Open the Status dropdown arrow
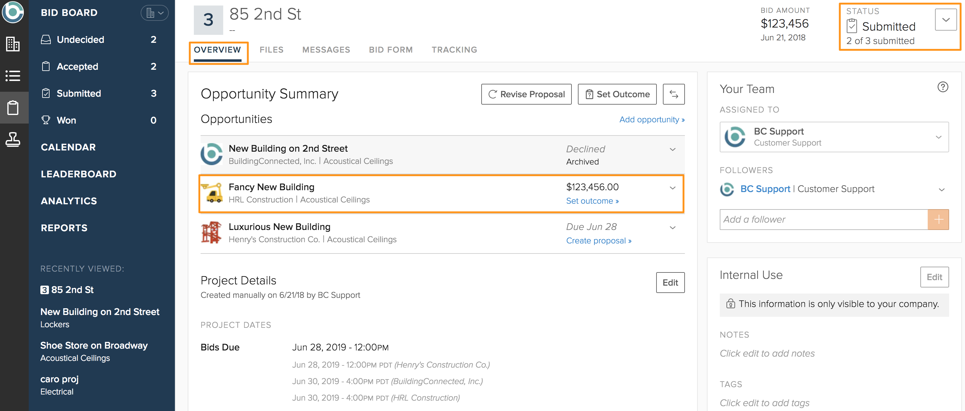The width and height of the screenshot is (965, 411). 945,20
